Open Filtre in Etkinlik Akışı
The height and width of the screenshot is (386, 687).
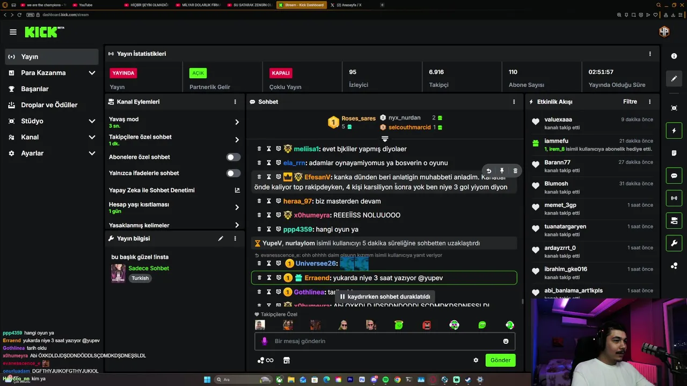pos(630,102)
